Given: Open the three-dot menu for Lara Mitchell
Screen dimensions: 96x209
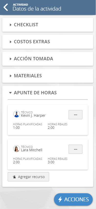Looking at the screenshot, I should click(x=76, y=149).
